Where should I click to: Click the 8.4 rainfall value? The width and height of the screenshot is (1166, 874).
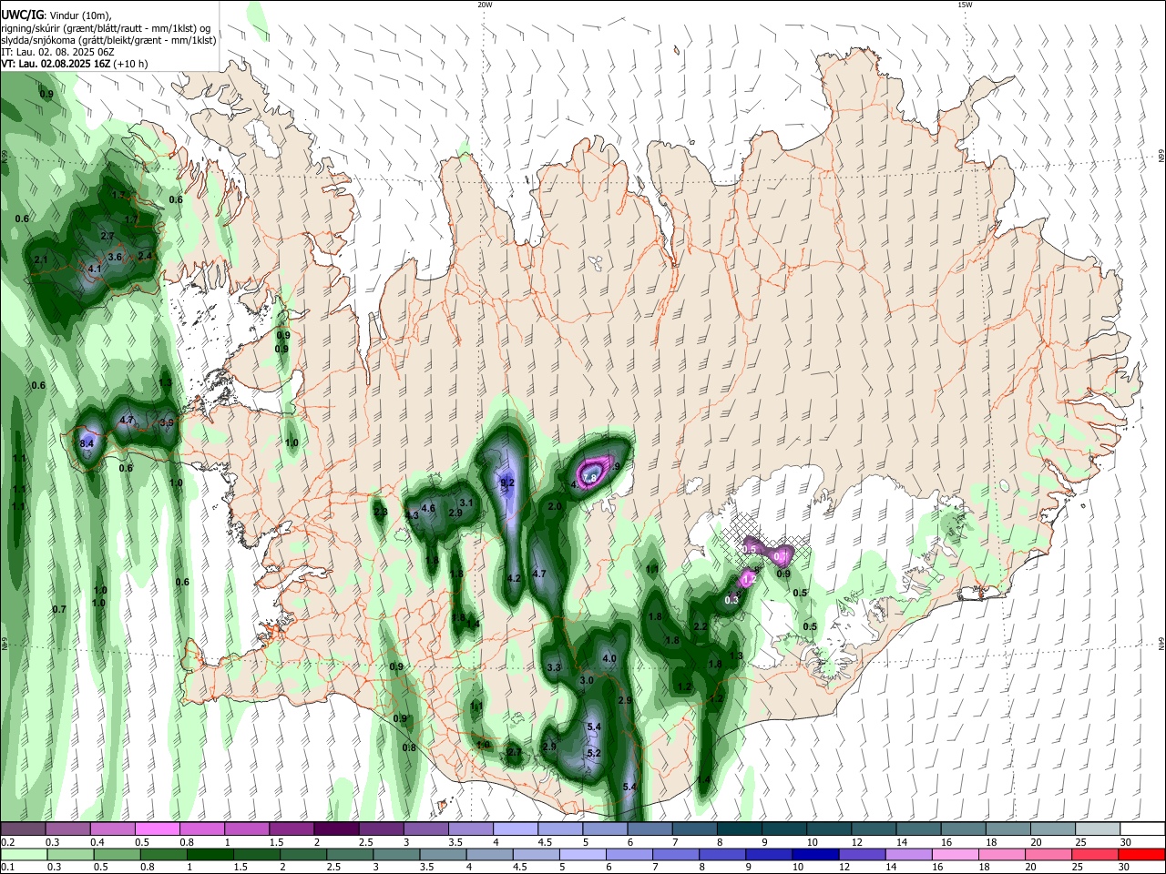click(87, 443)
